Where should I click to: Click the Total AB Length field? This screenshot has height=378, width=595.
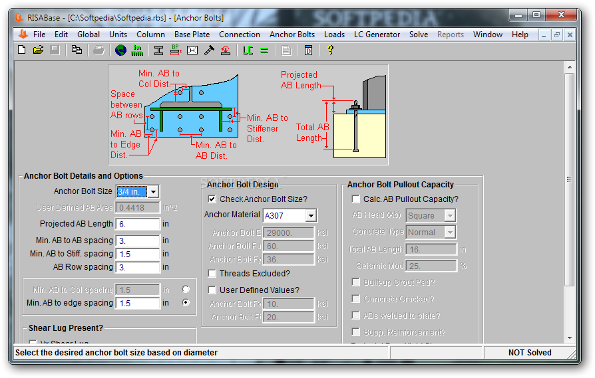tap(431, 249)
